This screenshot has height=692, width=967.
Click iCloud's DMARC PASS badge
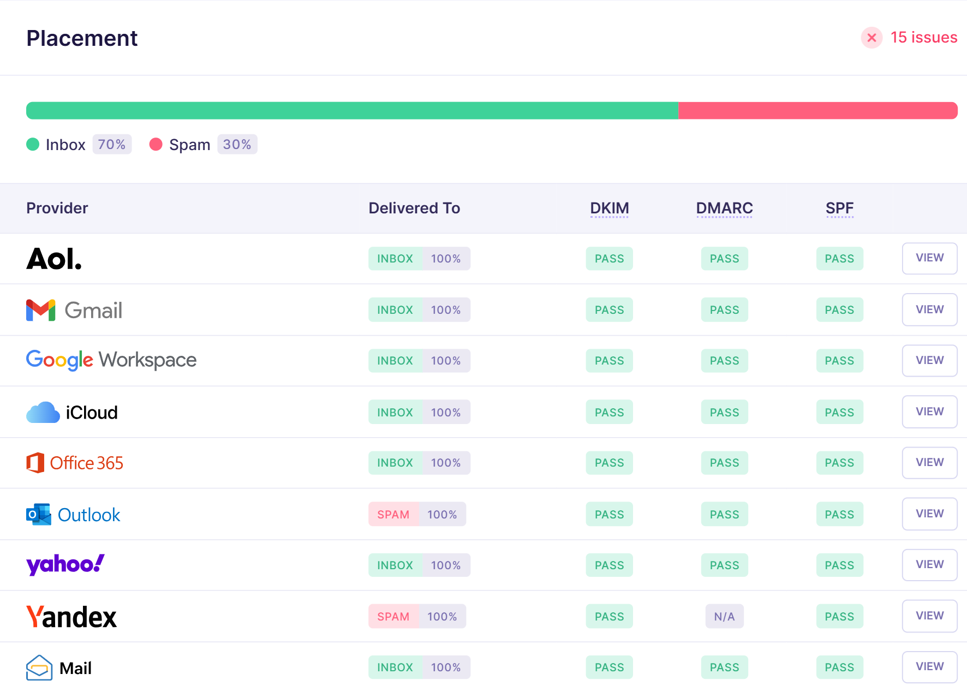[x=724, y=412]
